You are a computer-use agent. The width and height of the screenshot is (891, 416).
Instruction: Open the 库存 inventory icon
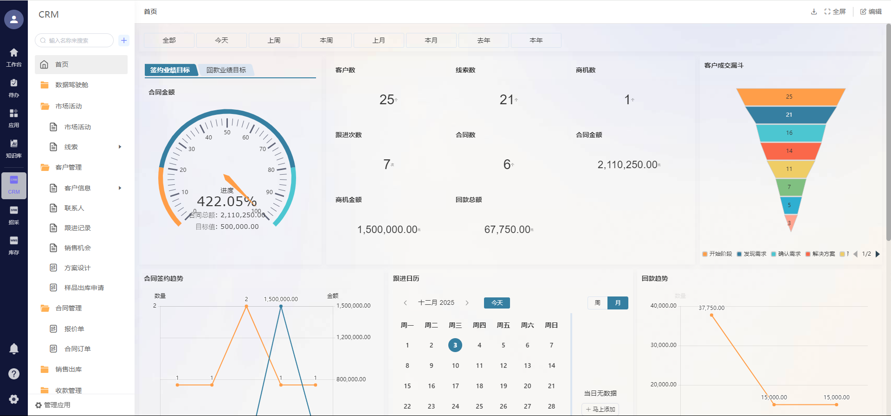(14, 245)
